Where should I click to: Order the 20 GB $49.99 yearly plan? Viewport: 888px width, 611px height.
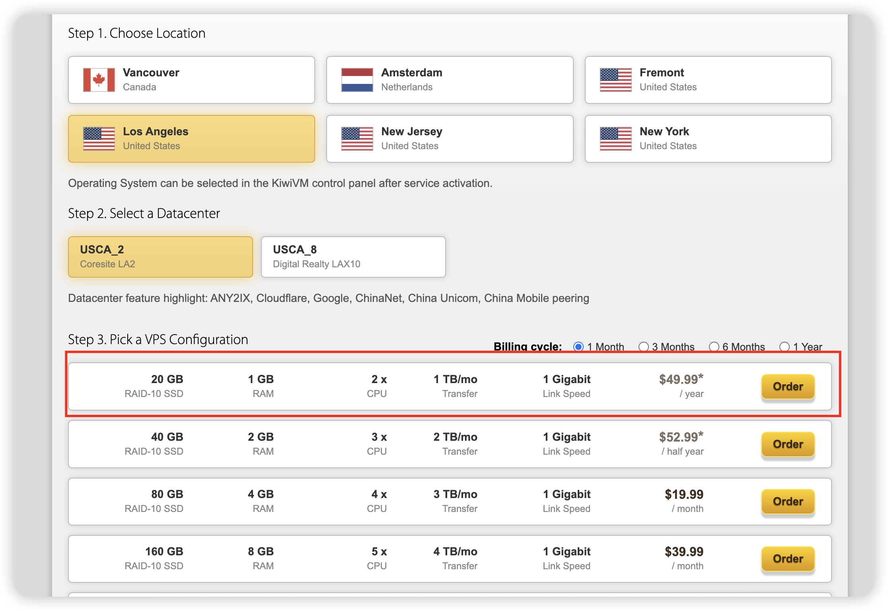pyautogui.click(x=788, y=386)
